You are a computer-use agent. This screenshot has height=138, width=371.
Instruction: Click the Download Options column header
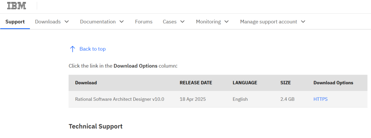point(333,83)
